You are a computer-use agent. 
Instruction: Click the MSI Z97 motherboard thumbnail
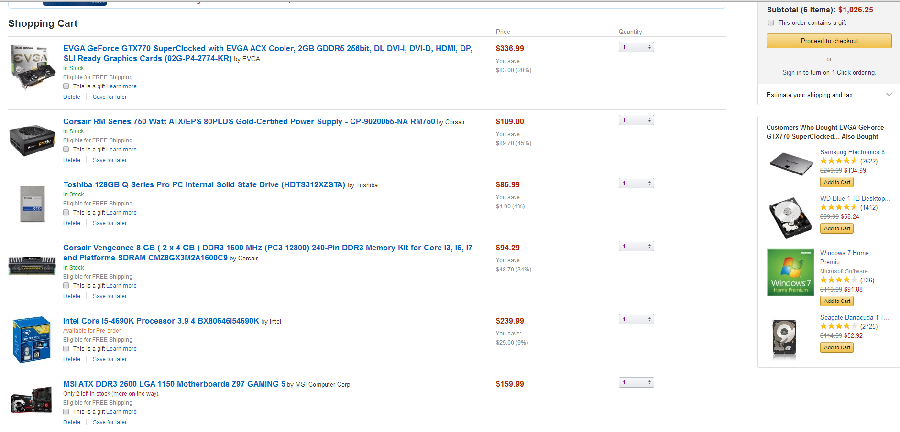tap(32, 400)
